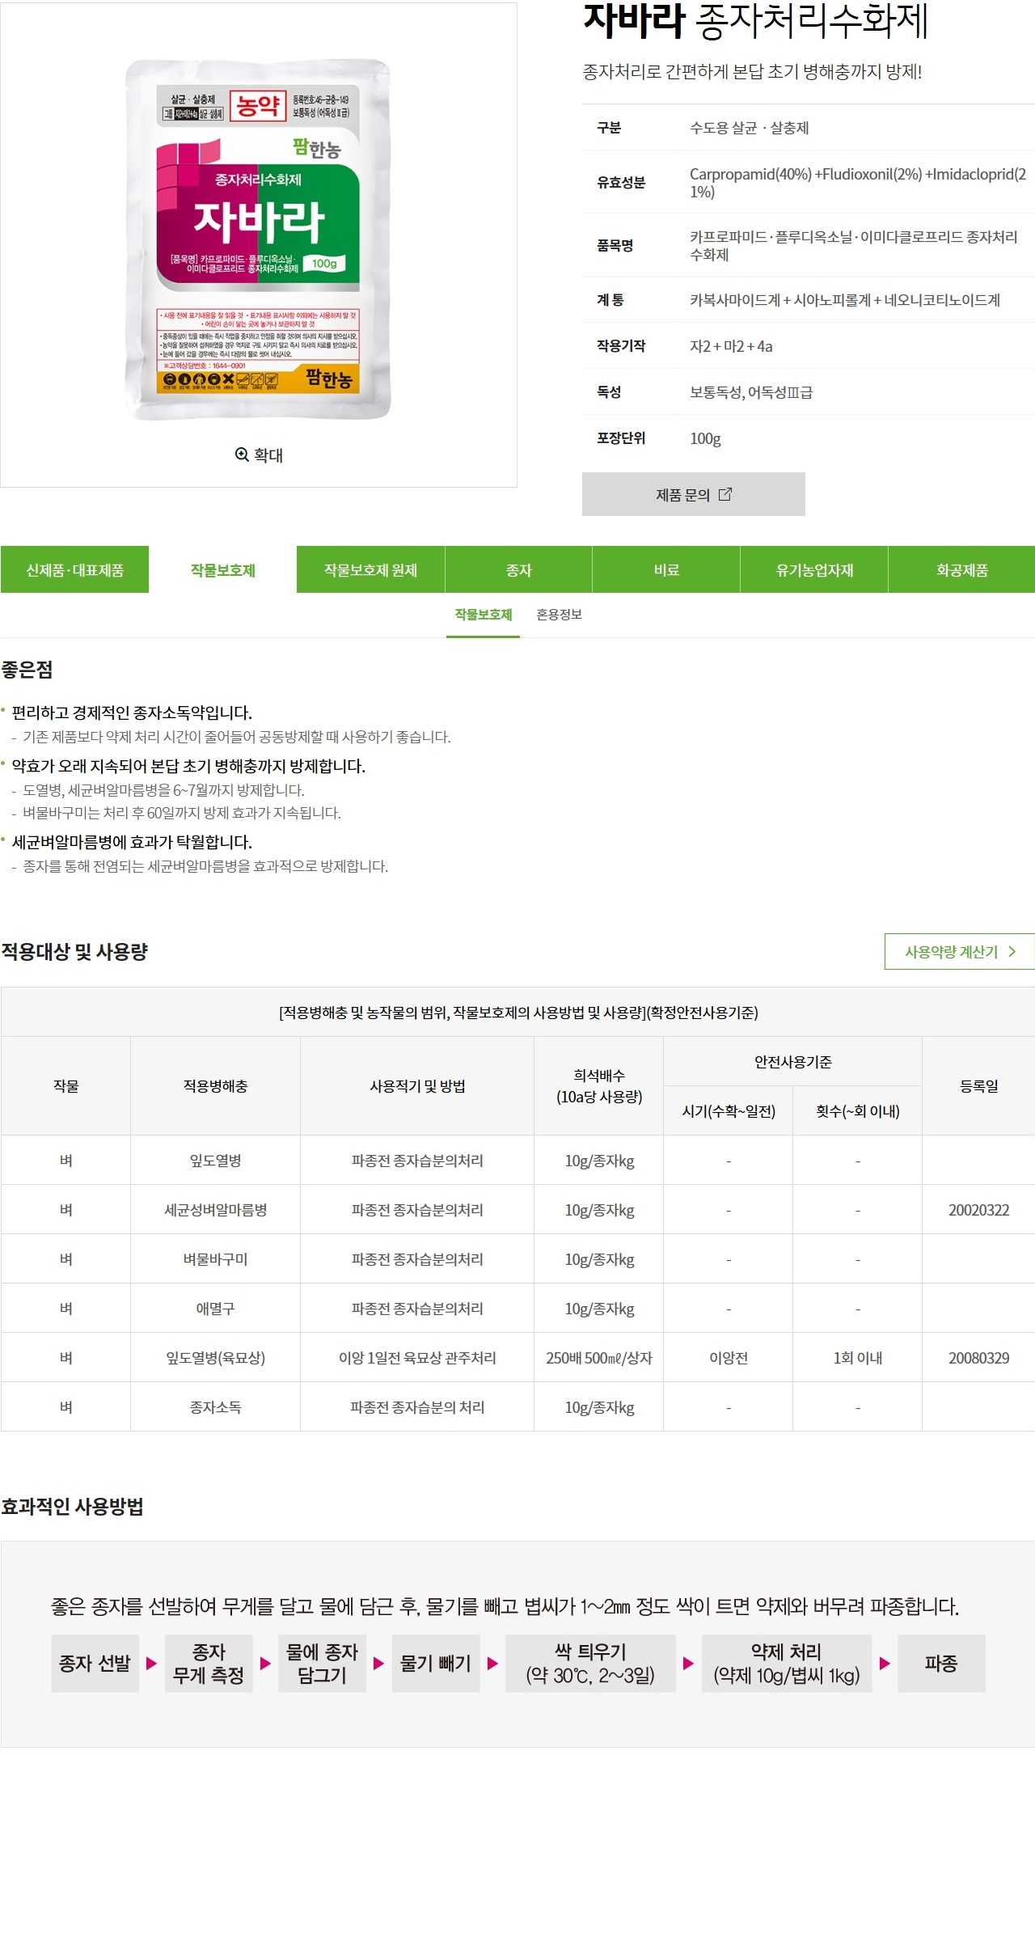Select the 작물보호제 main category tab
This screenshot has height=1937, width=1035.
[x=222, y=570]
